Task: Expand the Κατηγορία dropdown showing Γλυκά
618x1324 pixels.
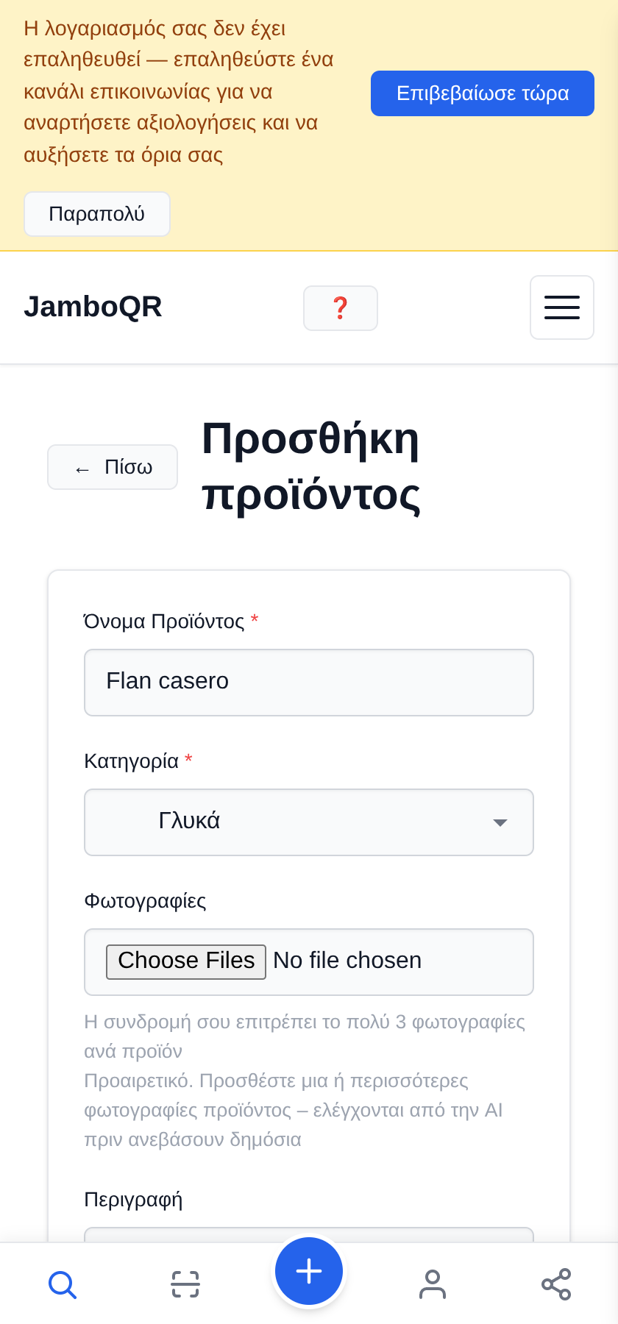Action: (309, 822)
